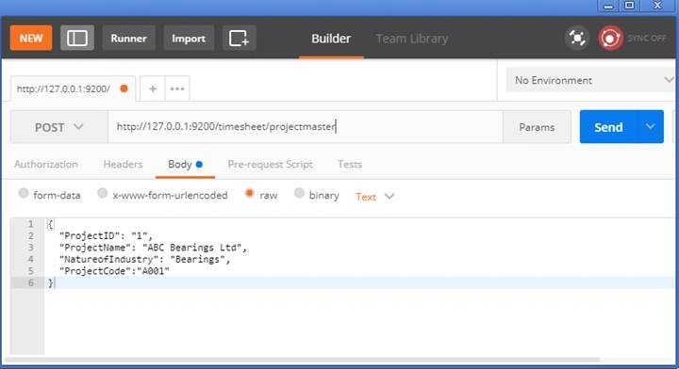Toggle the sidebar panel icon
Screen dimensions: 679x369
tap(77, 38)
